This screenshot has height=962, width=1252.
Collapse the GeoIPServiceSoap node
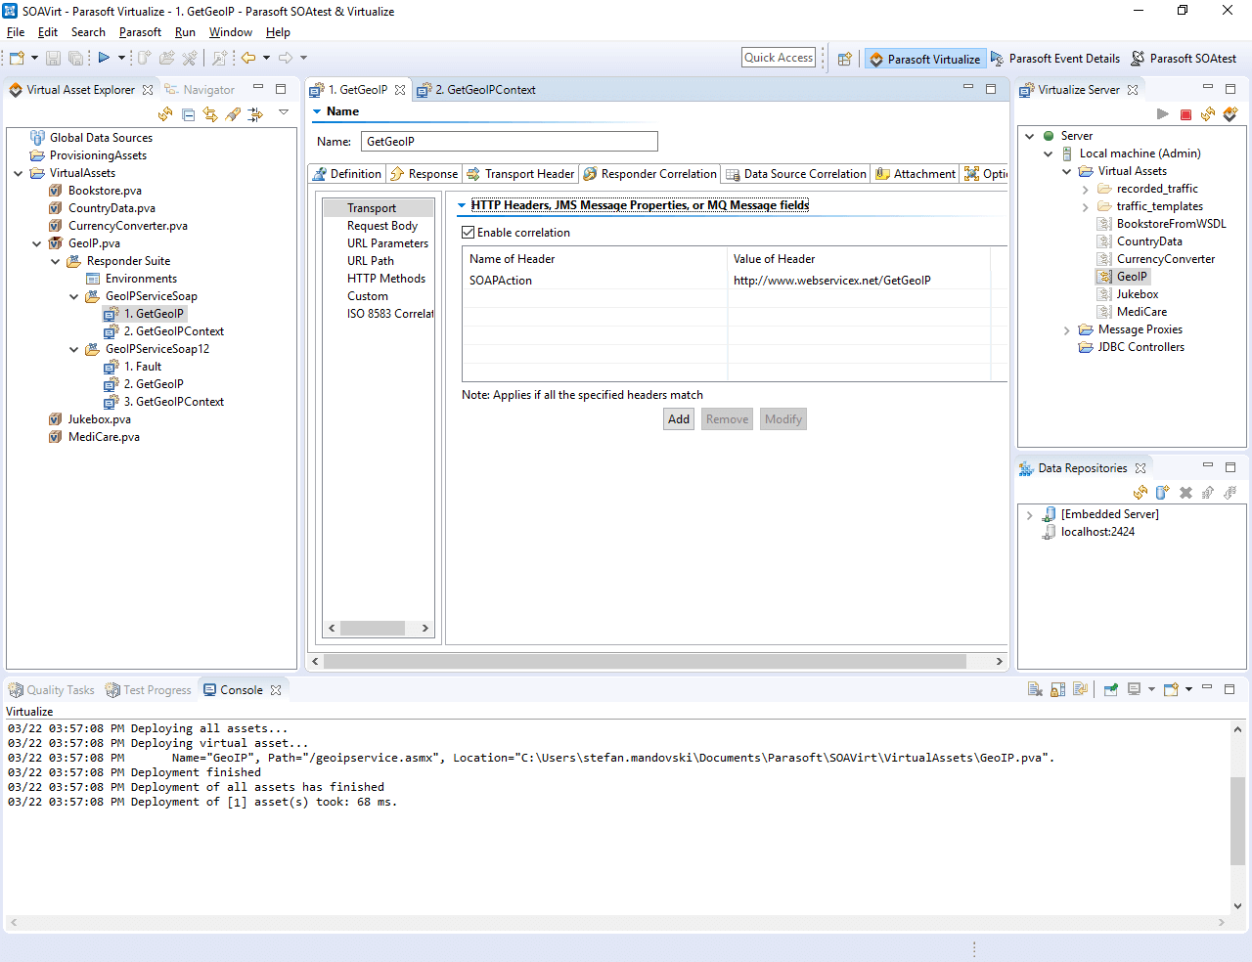click(x=74, y=296)
